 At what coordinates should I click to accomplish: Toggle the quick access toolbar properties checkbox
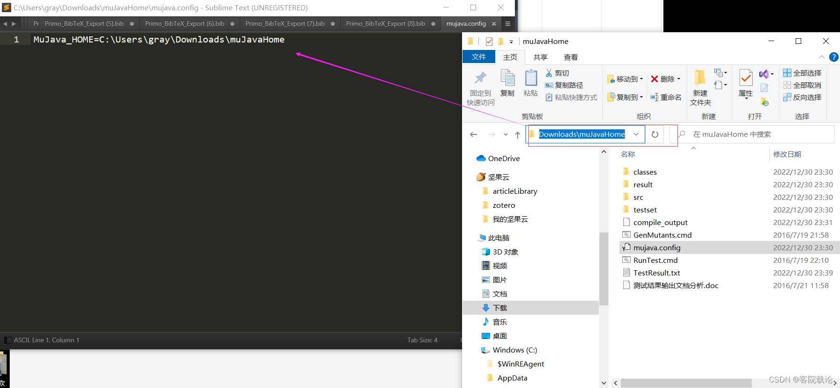[x=489, y=41]
